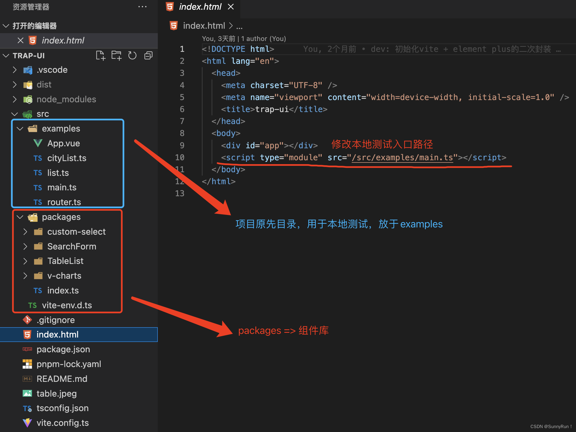Click index.html breadcrumb item
The width and height of the screenshot is (576, 432).
[x=204, y=26]
